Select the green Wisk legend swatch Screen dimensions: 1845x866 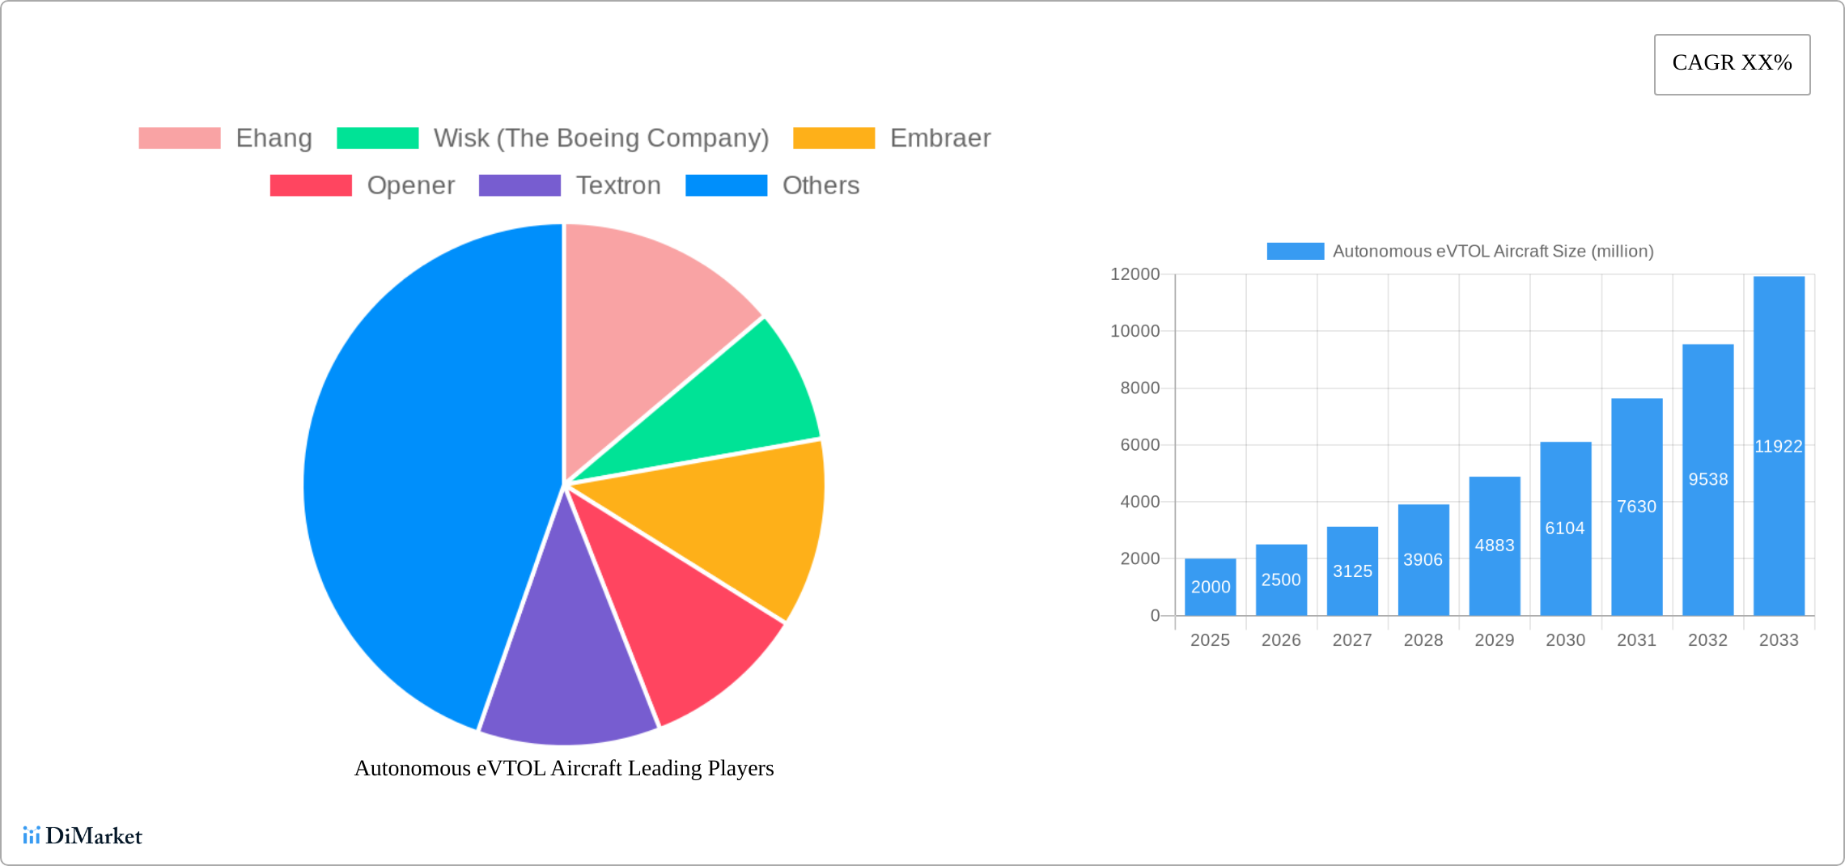pyautogui.click(x=377, y=138)
